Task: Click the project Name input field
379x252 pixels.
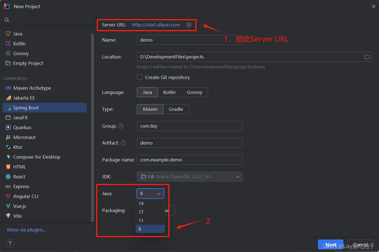Action: click(189, 40)
